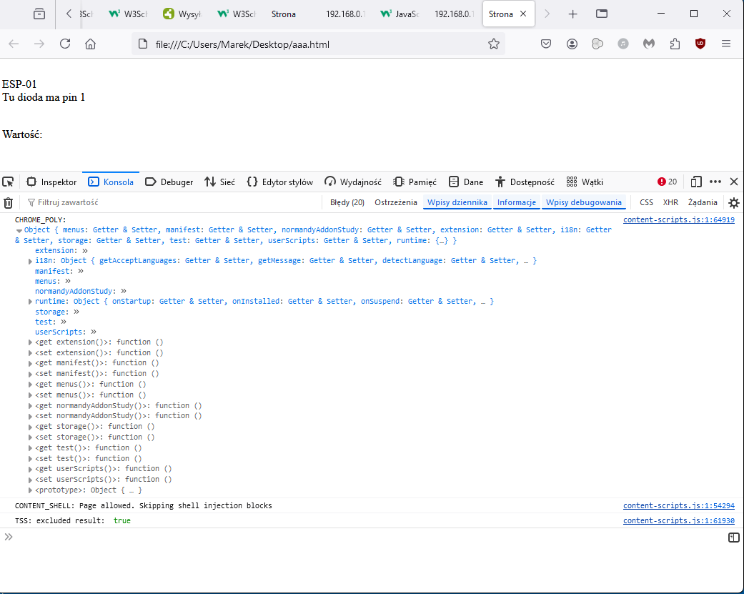Open the browser home page
This screenshot has height=594, width=744.
pos(90,44)
